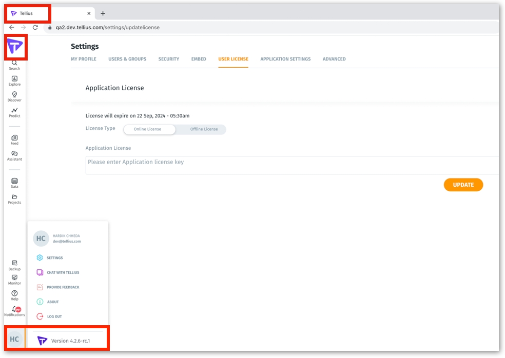Open the Search icon in the sidebar
This screenshot has height=358, width=505.
pyautogui.click(x=14, y=63)
